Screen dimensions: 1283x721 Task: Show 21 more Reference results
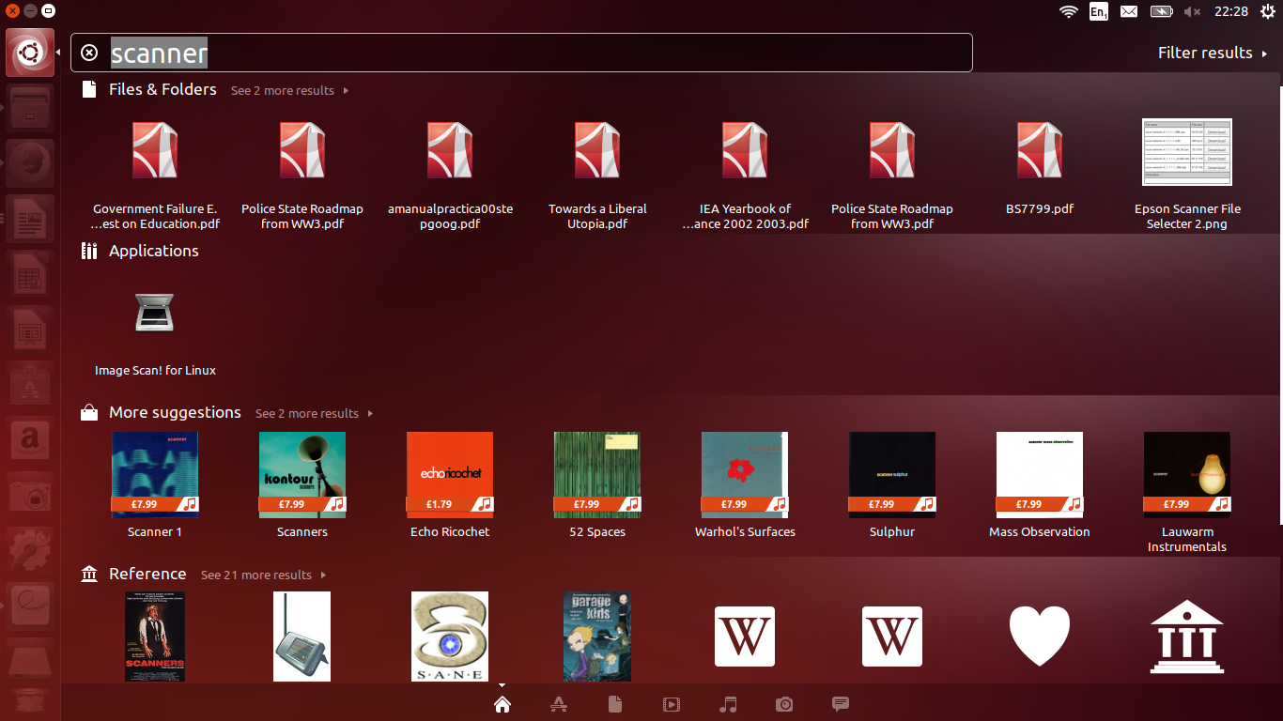(263, 575)
